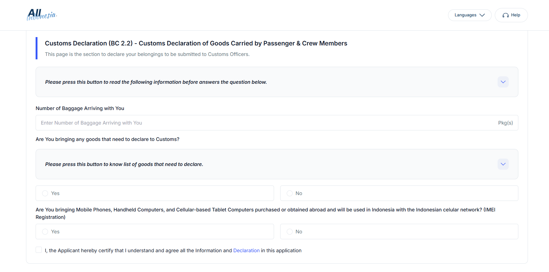The width and height of the screenshot is (549, 272).
Task: Click the Pkg(s) unit label
Action: (505, 123)
